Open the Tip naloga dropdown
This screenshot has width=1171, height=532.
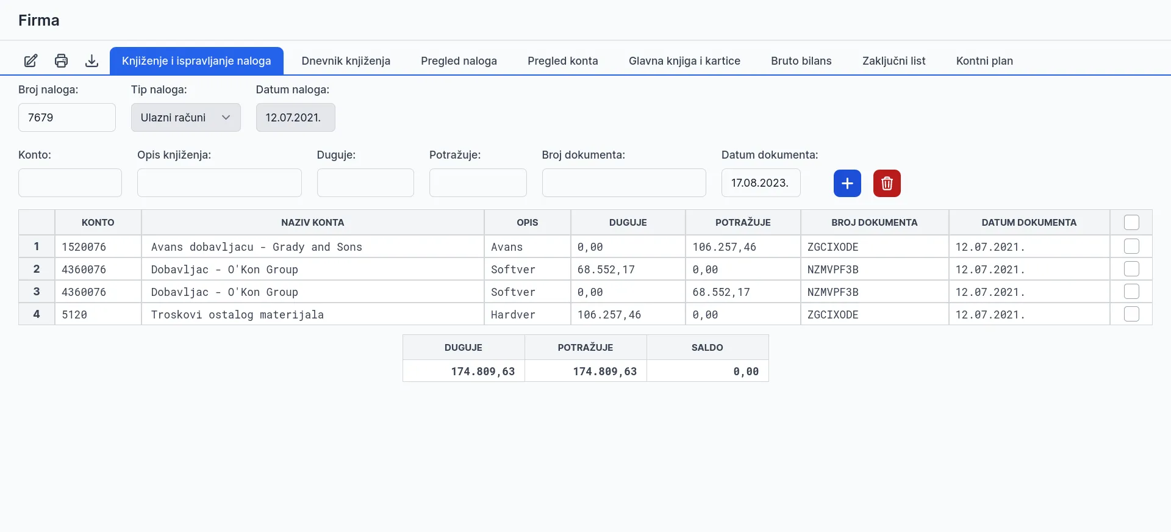(186, 117)
